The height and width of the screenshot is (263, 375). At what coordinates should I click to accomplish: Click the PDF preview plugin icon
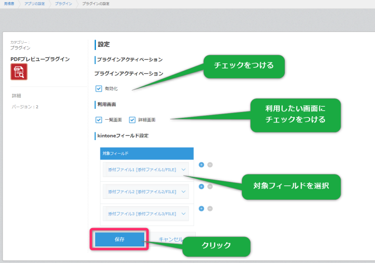tap(19, 72)
